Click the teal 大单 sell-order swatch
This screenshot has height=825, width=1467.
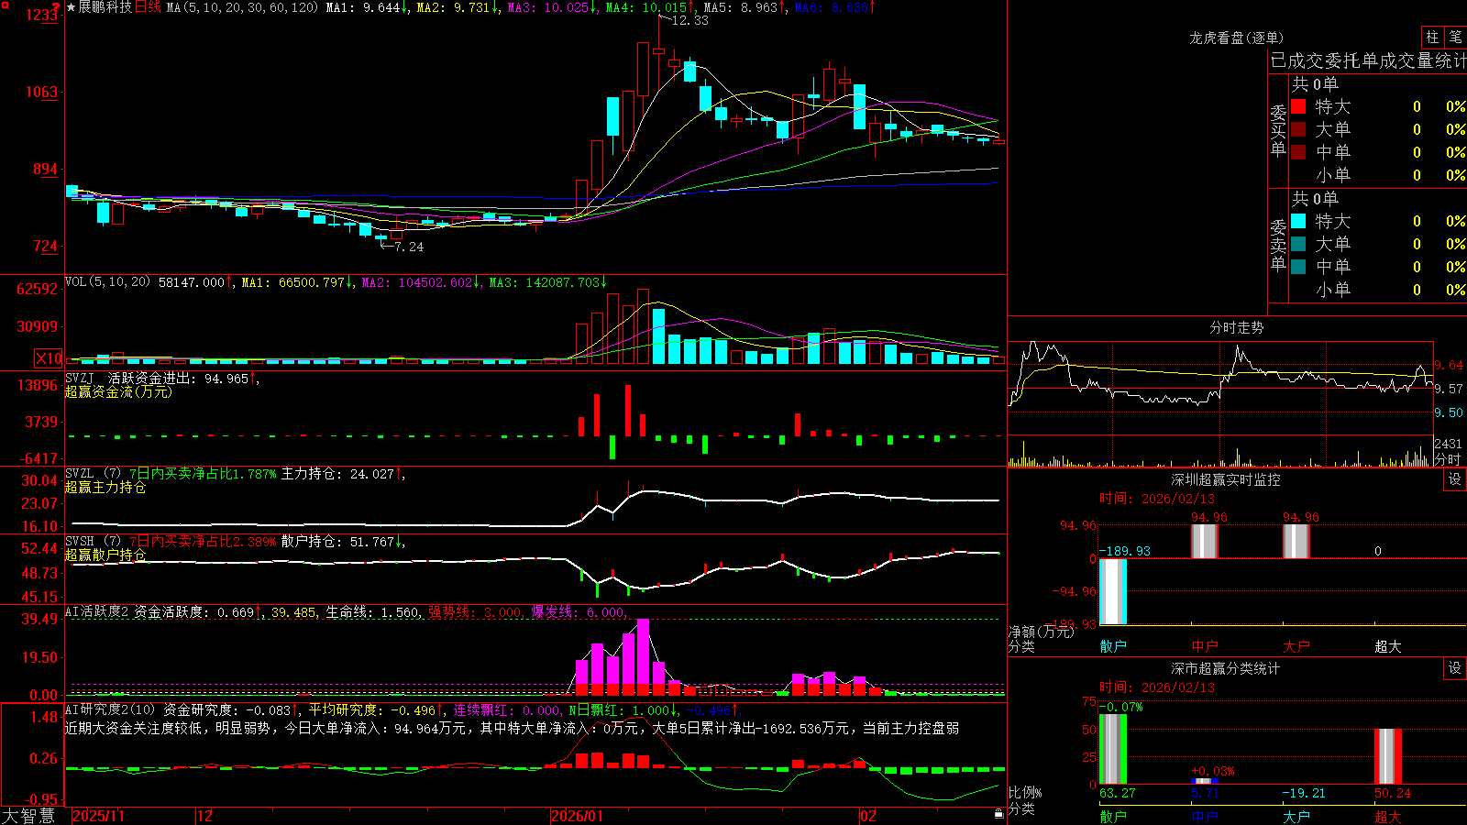[x=1298, y=244]
